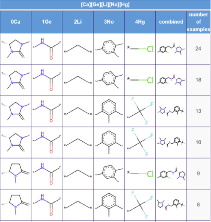Click the number of examples header
Screen dimensions: 211x222
(198, 22)
